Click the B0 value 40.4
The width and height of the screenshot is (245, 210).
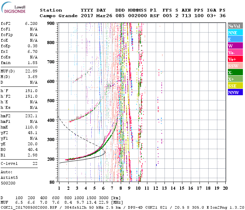click(33, 150)
